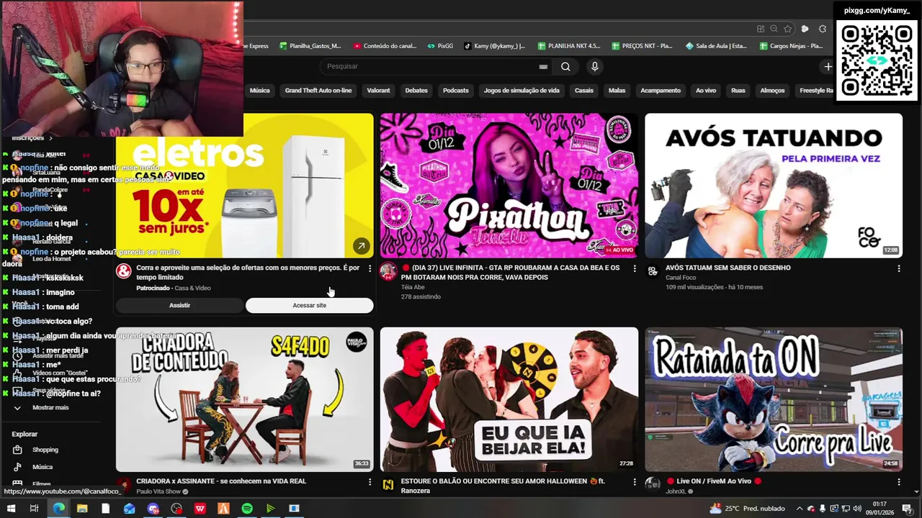Select the Música filter chip
This screenshot has height=518, width=922.
click(x=259, y=91)
